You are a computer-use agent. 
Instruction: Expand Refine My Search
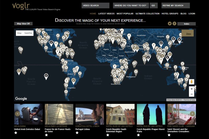pyautogui.click(x=176, y=5)
